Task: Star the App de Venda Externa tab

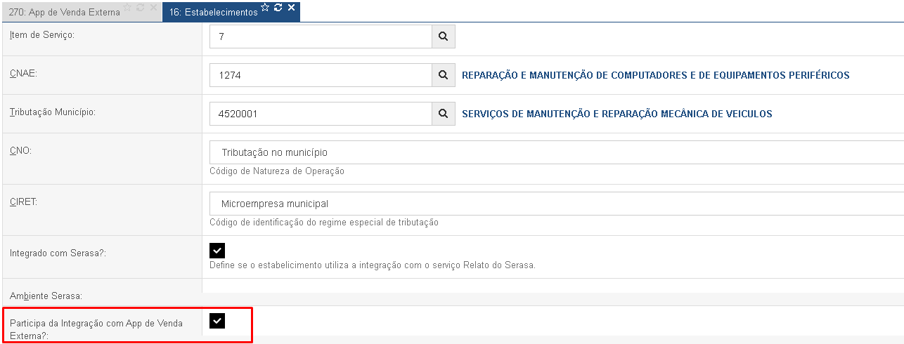Action: pos(128,7)
